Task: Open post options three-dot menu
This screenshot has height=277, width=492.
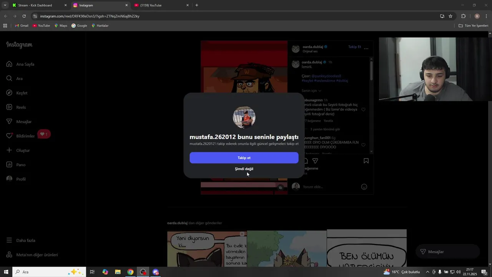Action: [366, 49]
